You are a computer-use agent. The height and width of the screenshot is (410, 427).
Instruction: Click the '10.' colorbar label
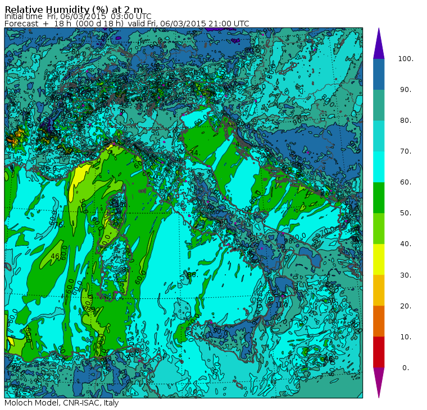[x=406, y=337]
